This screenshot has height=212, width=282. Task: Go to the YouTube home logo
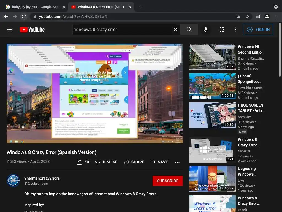(x=32, y=30)
